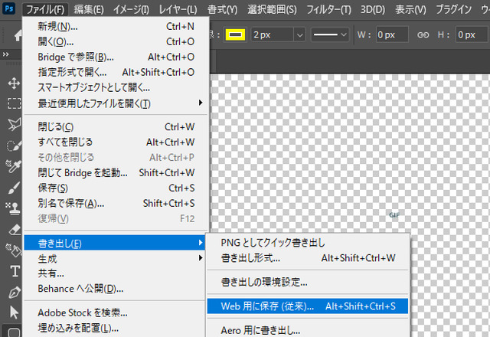Open the 編集(E) menu
This screenshot has width=490, height=337.
point(89,10)
